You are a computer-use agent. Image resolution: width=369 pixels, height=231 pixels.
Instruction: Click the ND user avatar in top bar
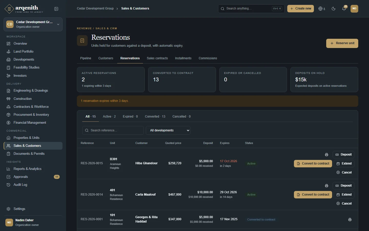[x=354, y=8]
